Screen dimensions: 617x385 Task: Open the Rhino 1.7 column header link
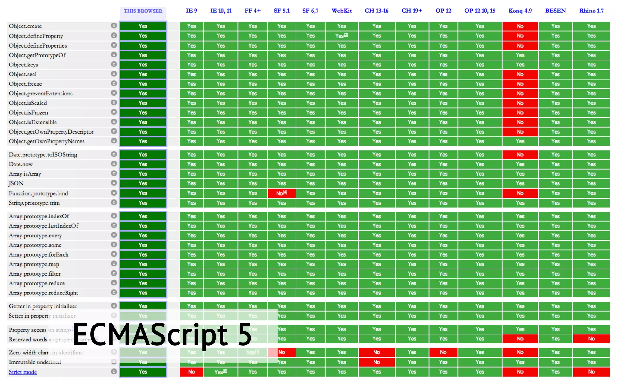point(591,11)
